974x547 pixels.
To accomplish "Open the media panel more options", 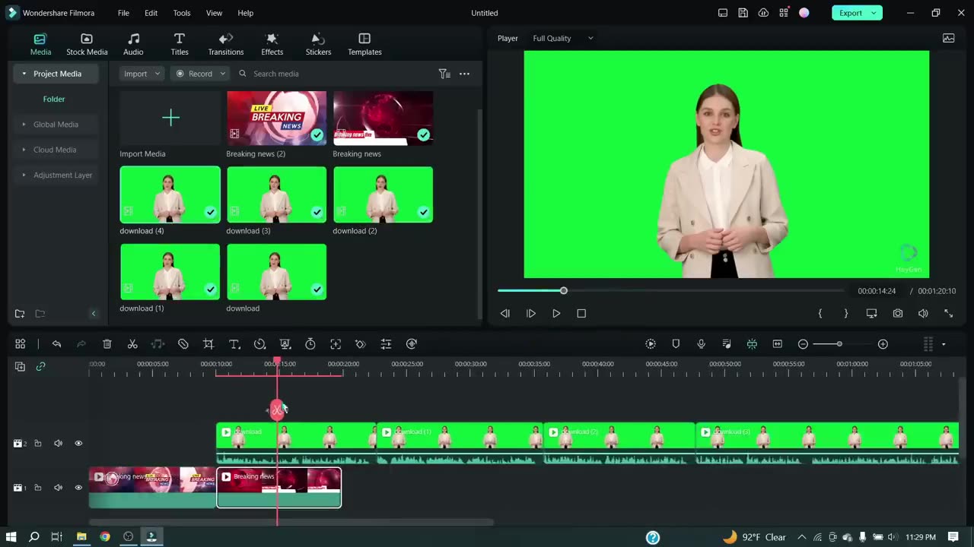I will point(464,74).
